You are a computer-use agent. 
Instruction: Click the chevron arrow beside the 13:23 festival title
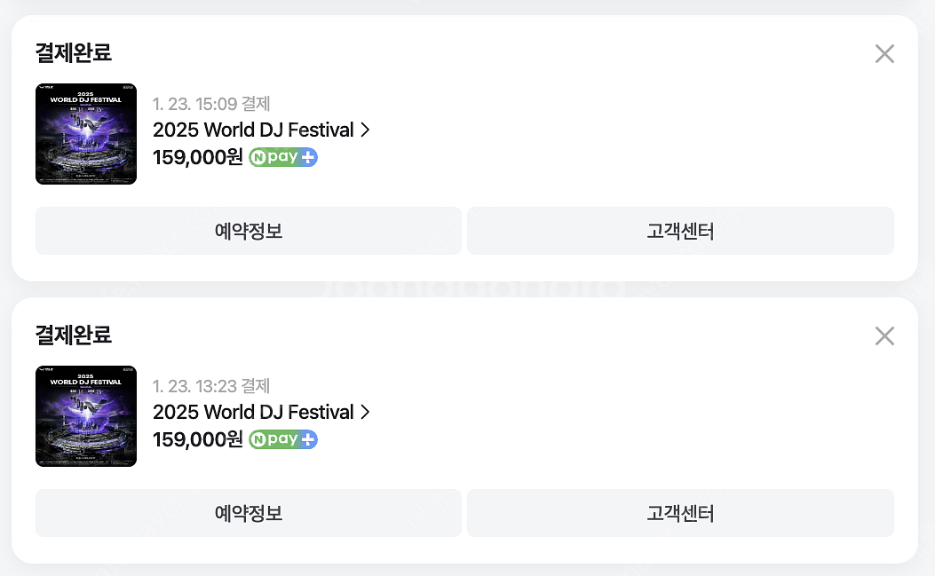364,413
